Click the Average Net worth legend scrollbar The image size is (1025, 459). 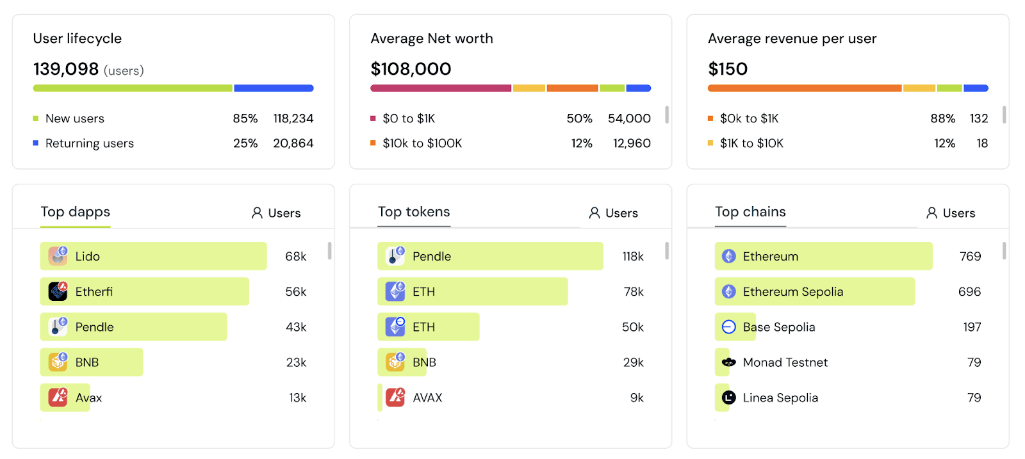tap(667, 115)
